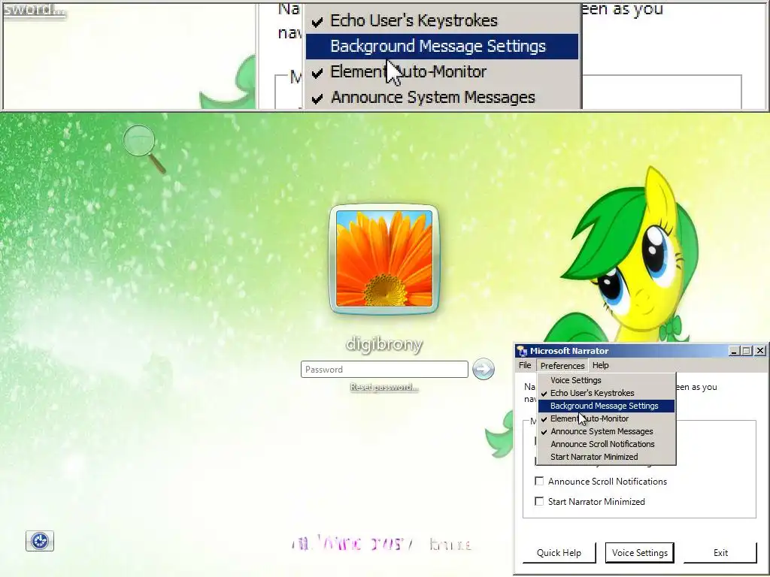Open the Ease of Access button
Image resolution: width=770 pixels, height=577 pixels.
click(40, 541)
